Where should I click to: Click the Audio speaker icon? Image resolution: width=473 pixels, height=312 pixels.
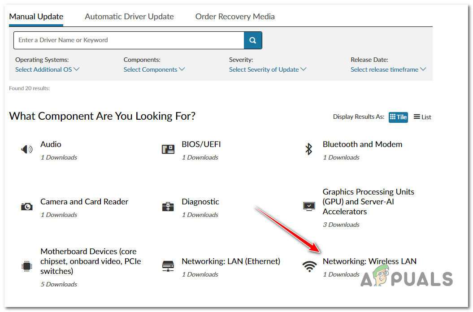[x=27, y=149]
